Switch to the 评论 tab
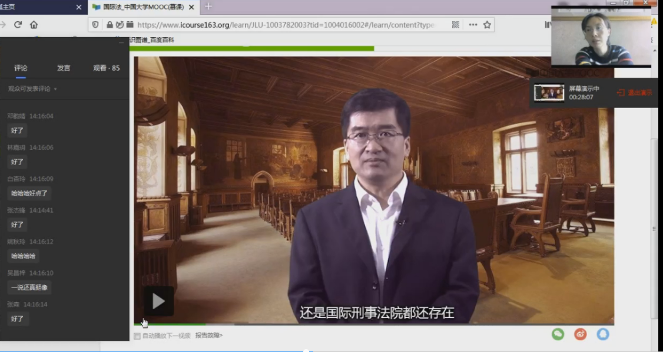 21,68
